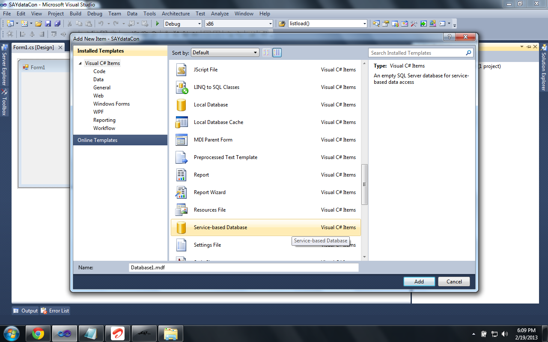
Task: Click the Save floppy disk icon
Action: click(x=48, y=24)
